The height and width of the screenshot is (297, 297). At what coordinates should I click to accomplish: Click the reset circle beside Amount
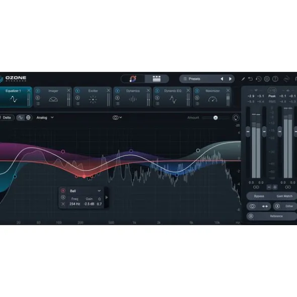click(x=236, y=118)
